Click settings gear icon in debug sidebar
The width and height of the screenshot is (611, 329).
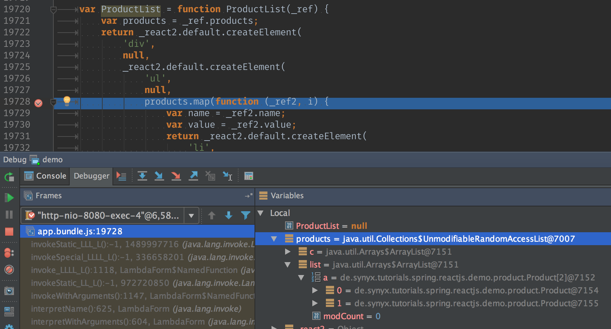9,326
